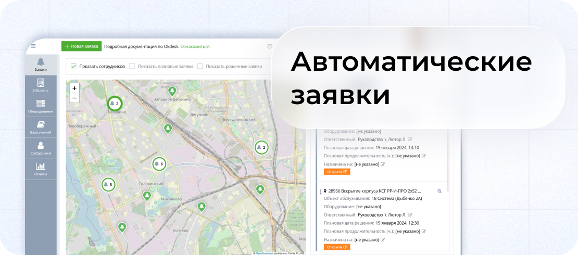Open the Заявки section in sidebar
578x255 pixels.
[41, 65]
